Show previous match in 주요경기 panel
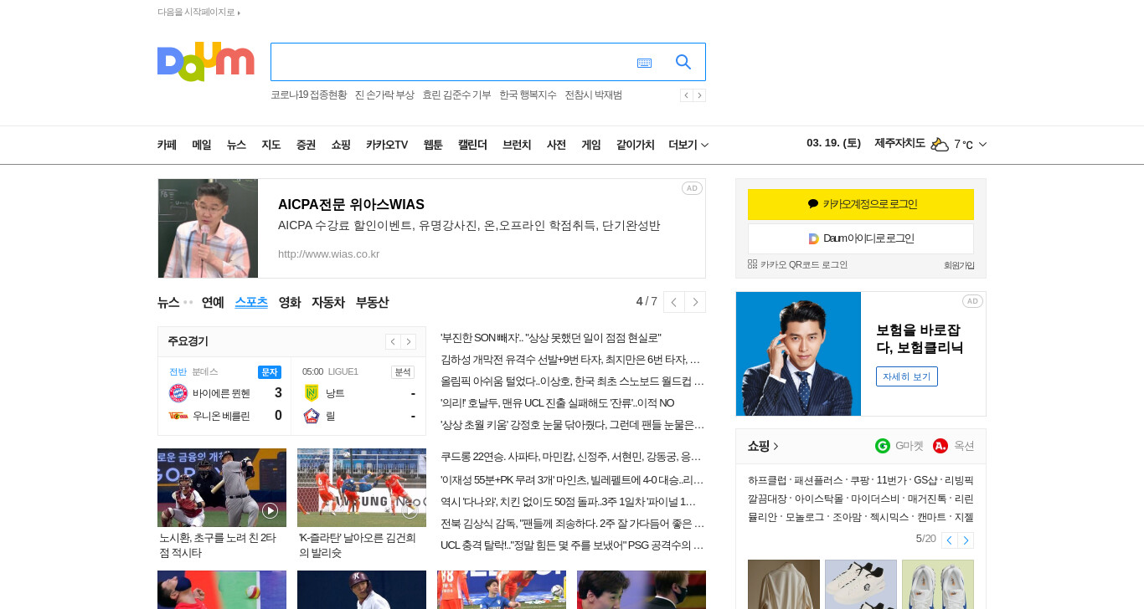Image resolution: width=1144 pixels, height=609 pixels. pos(393,341)
